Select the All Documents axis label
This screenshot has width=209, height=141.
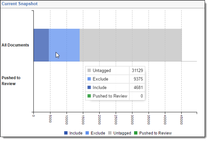pyautogui.click(x=15, y=45)
